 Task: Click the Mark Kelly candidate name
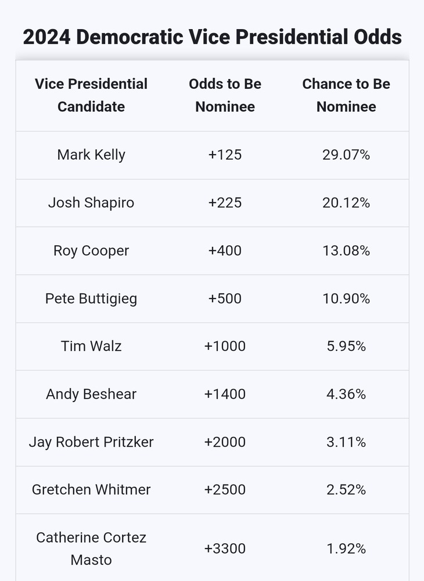(91, 155)
